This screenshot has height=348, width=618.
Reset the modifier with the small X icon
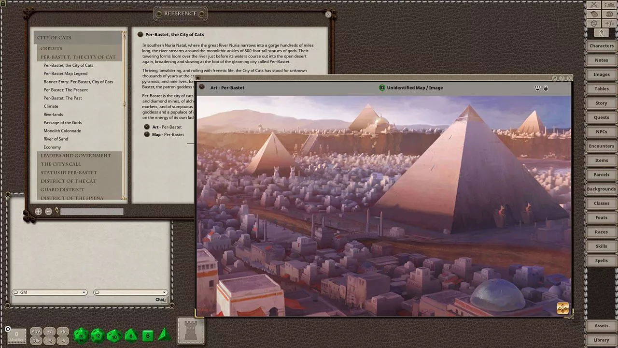7,329
